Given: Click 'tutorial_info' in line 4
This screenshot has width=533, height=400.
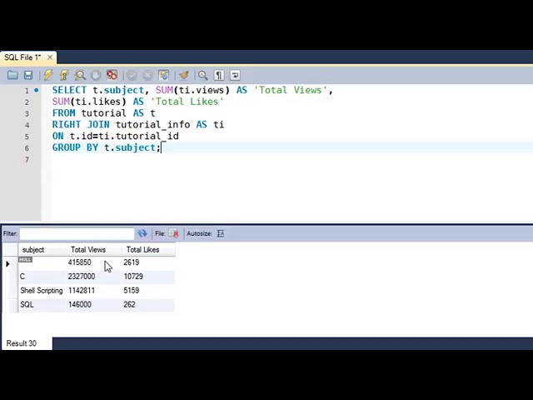Looking at the screenshot, I should coord(152,124).
